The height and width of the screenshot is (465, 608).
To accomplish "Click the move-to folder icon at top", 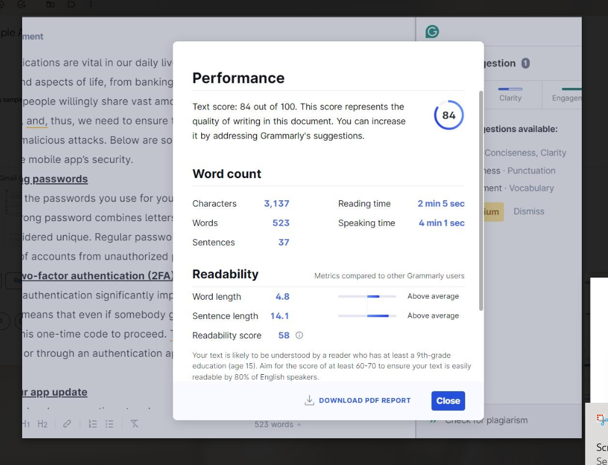I will (50, 4).
